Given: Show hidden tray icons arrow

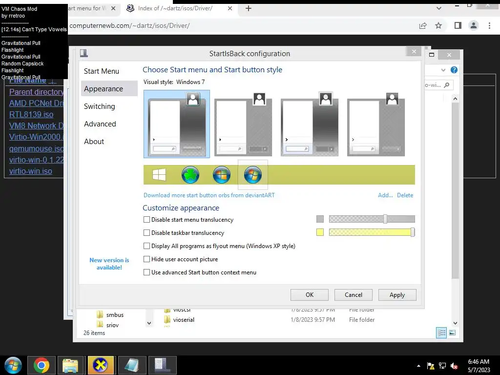Looking at the screenshot, I should (418, 366).
